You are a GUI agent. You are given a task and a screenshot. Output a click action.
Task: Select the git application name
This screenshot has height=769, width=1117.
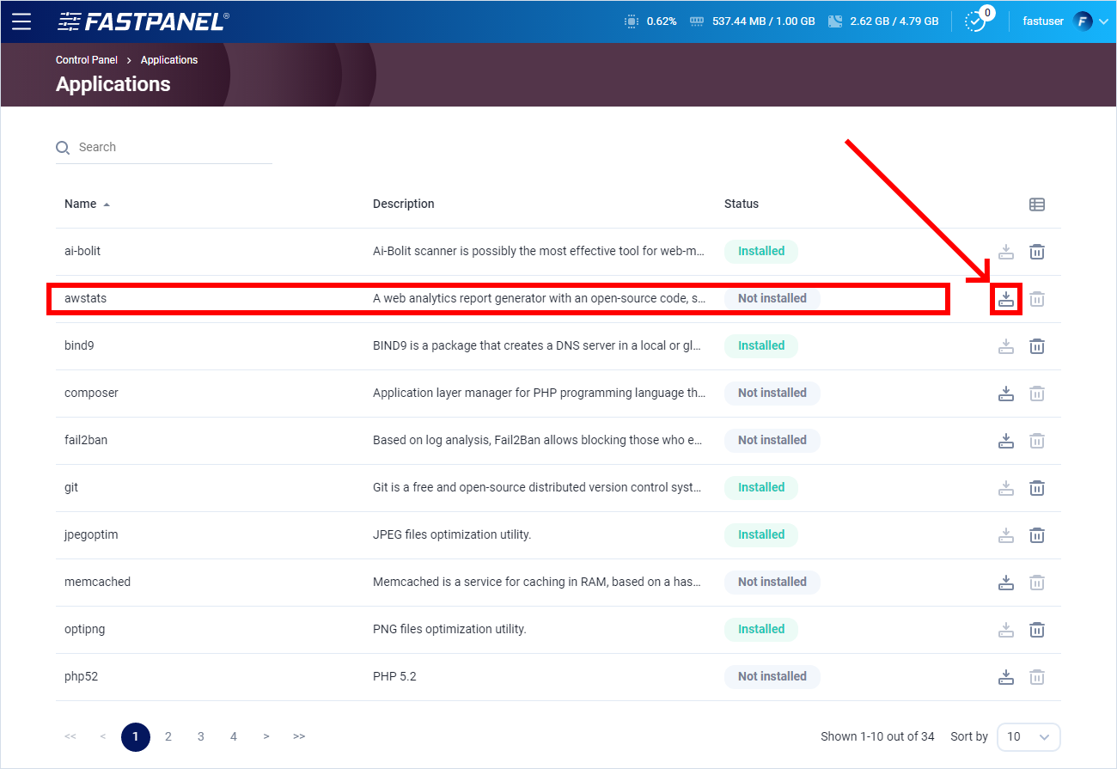71,487
